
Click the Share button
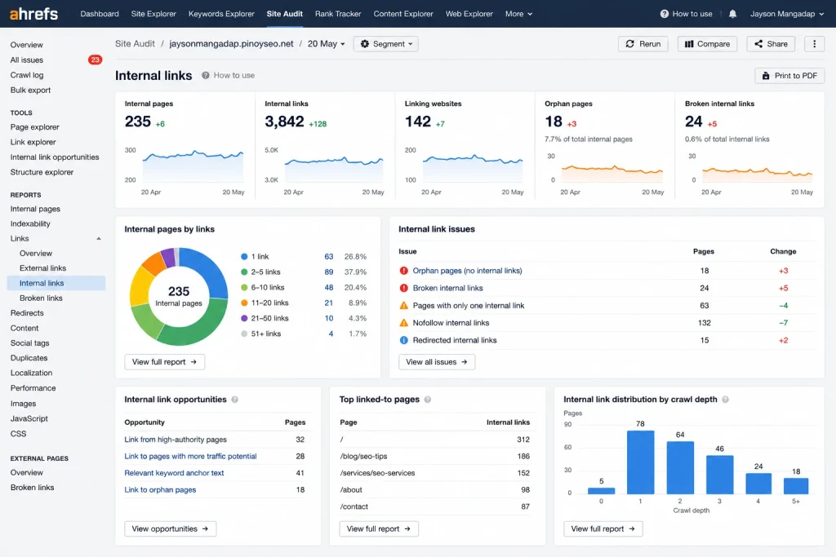click(771, 44)
